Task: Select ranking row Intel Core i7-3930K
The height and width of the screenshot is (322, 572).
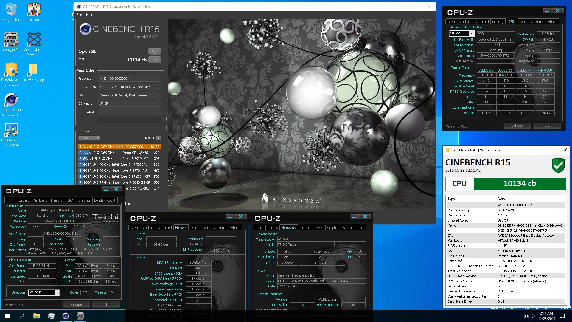Action: (119, 159)
